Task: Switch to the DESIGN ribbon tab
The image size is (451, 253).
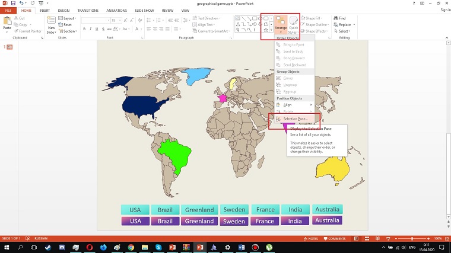Action: click(63, 10)
